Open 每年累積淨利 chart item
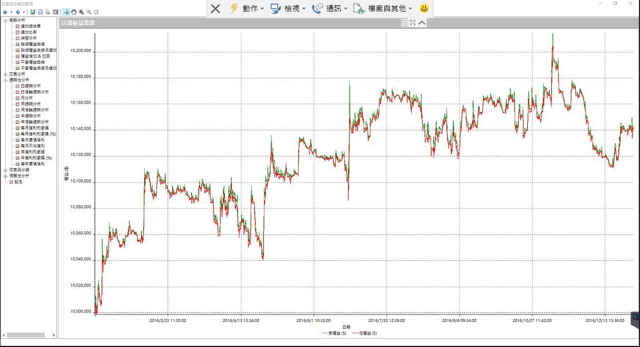Screen dimensions: 640x347 pyautogui.click(x=33, y=164)
